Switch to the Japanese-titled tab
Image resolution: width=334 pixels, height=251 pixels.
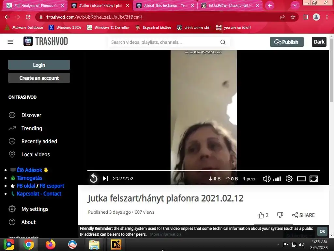(x=230, y=6)
